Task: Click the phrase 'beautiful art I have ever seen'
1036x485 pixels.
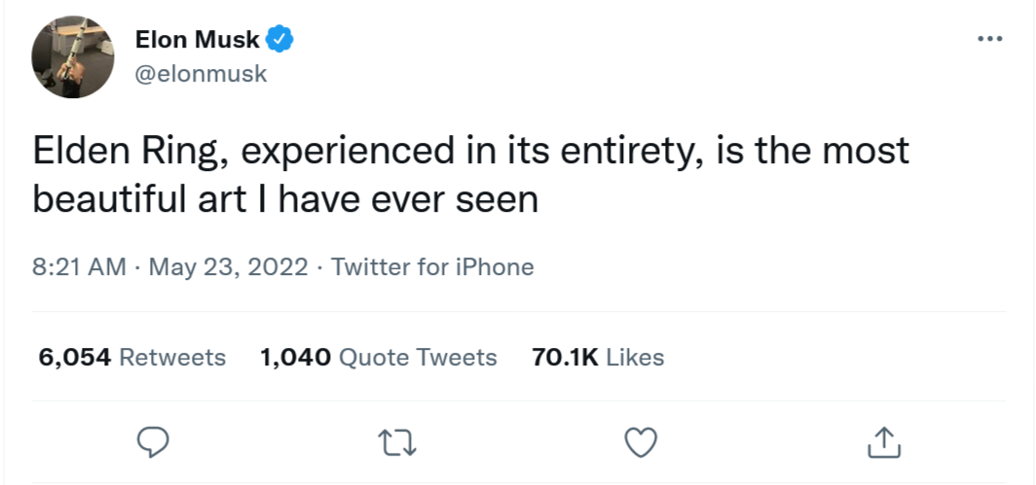Action: (285, 199)
